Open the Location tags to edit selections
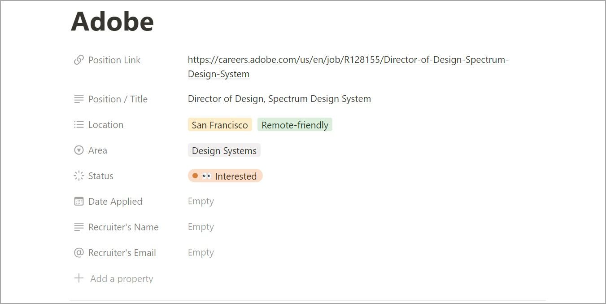 click(260, 124)
